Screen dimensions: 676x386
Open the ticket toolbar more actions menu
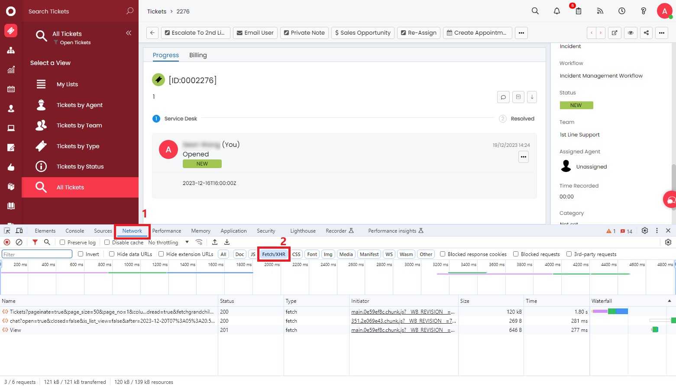click(521, 33)
